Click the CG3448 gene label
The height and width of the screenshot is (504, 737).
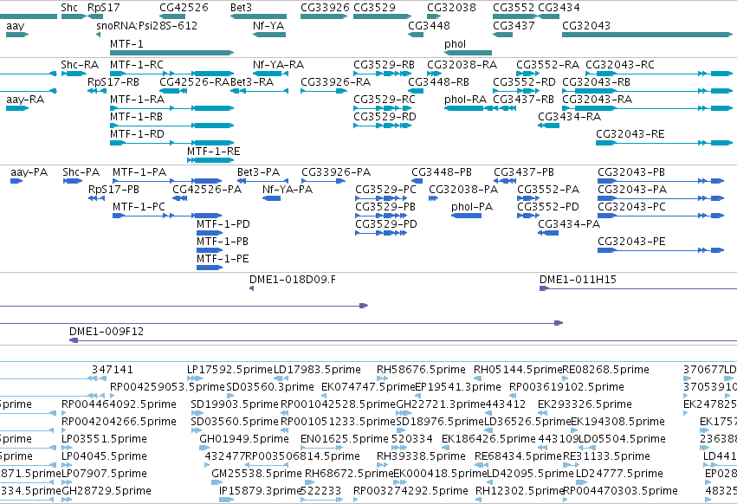[429, 25]
